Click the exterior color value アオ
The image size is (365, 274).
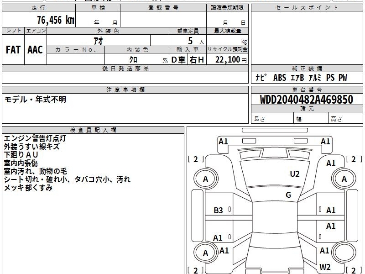pyautogui.click(x=98, y=41)
